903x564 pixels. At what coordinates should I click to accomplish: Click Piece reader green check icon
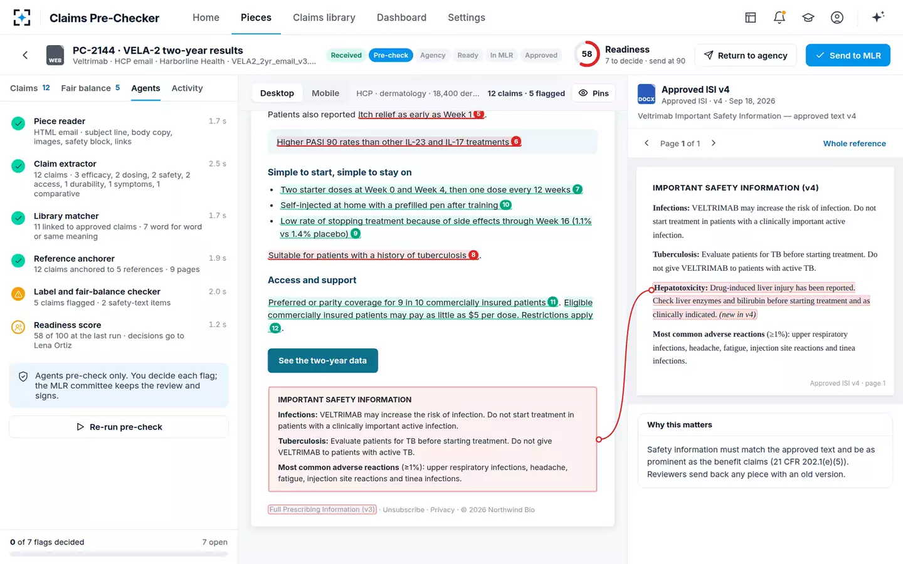(18, 123)
